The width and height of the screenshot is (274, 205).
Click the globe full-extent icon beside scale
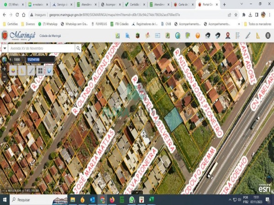pos(4,59)
